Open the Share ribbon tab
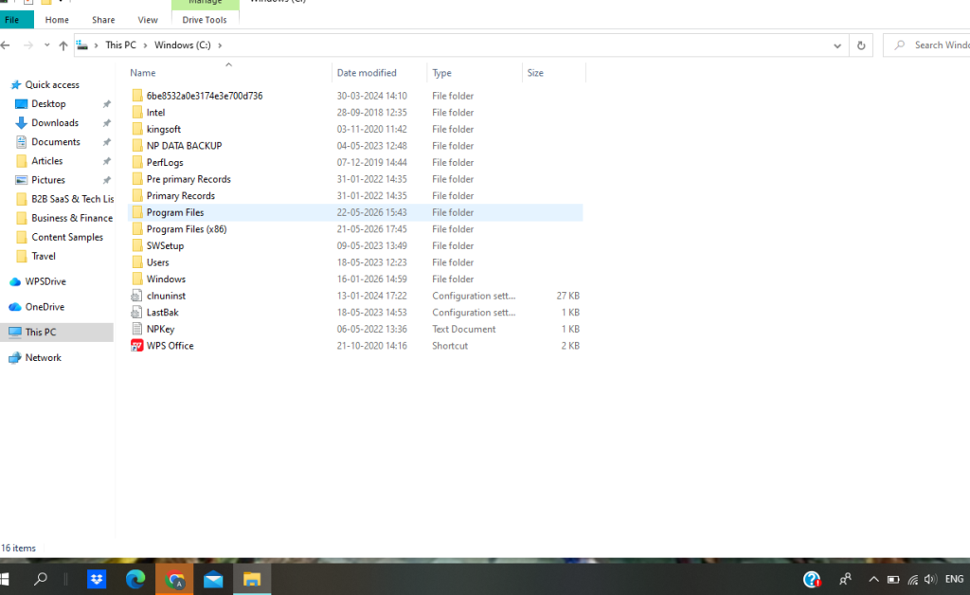This screenshot has height=595, width=970. coord(103,20)
